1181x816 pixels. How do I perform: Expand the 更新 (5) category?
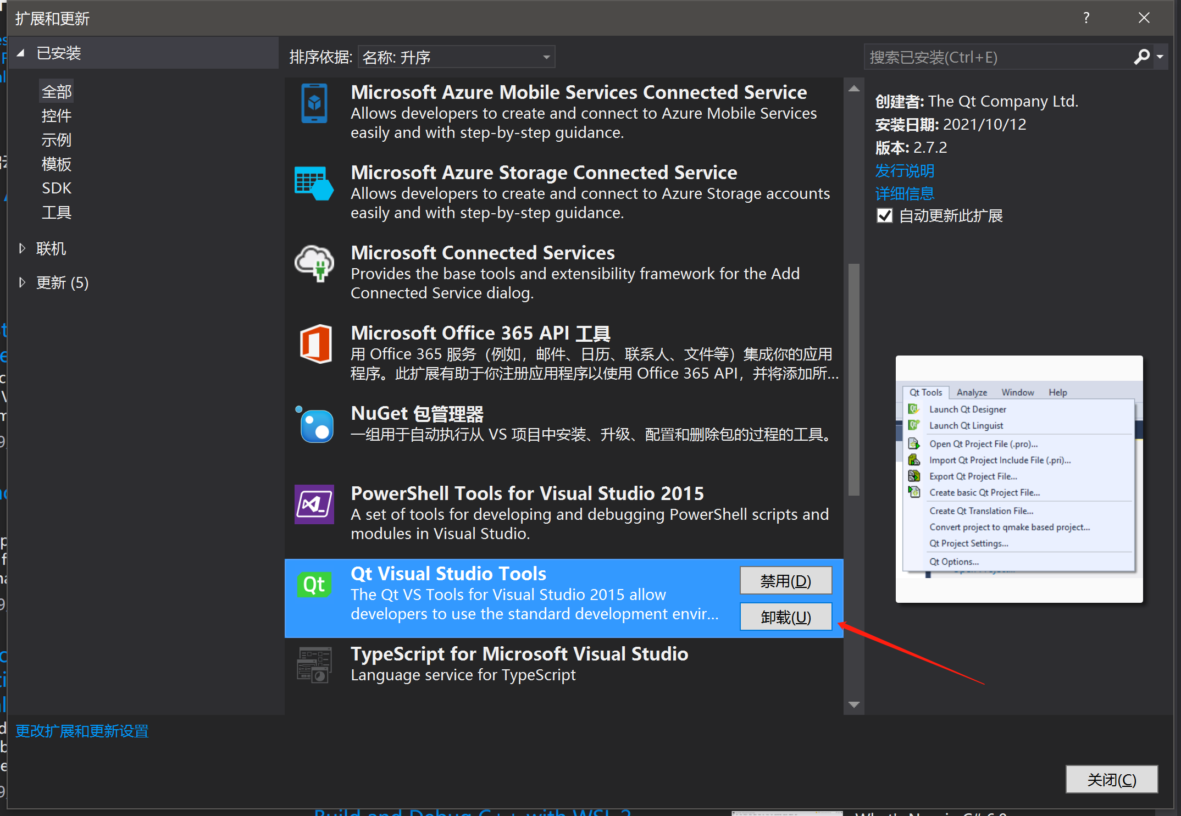pyautogui.click(x=22, y=282)
